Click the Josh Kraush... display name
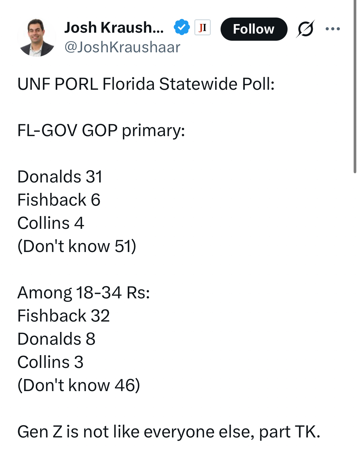Viewport: 359px width, 452px height. point(114,28)
